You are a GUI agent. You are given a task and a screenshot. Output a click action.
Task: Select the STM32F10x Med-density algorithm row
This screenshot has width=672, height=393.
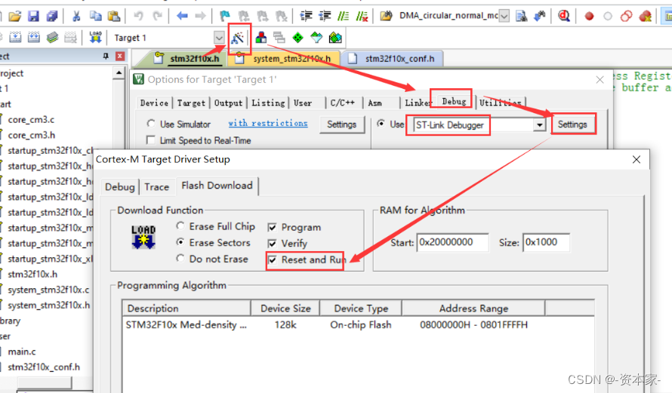point(359,325)
